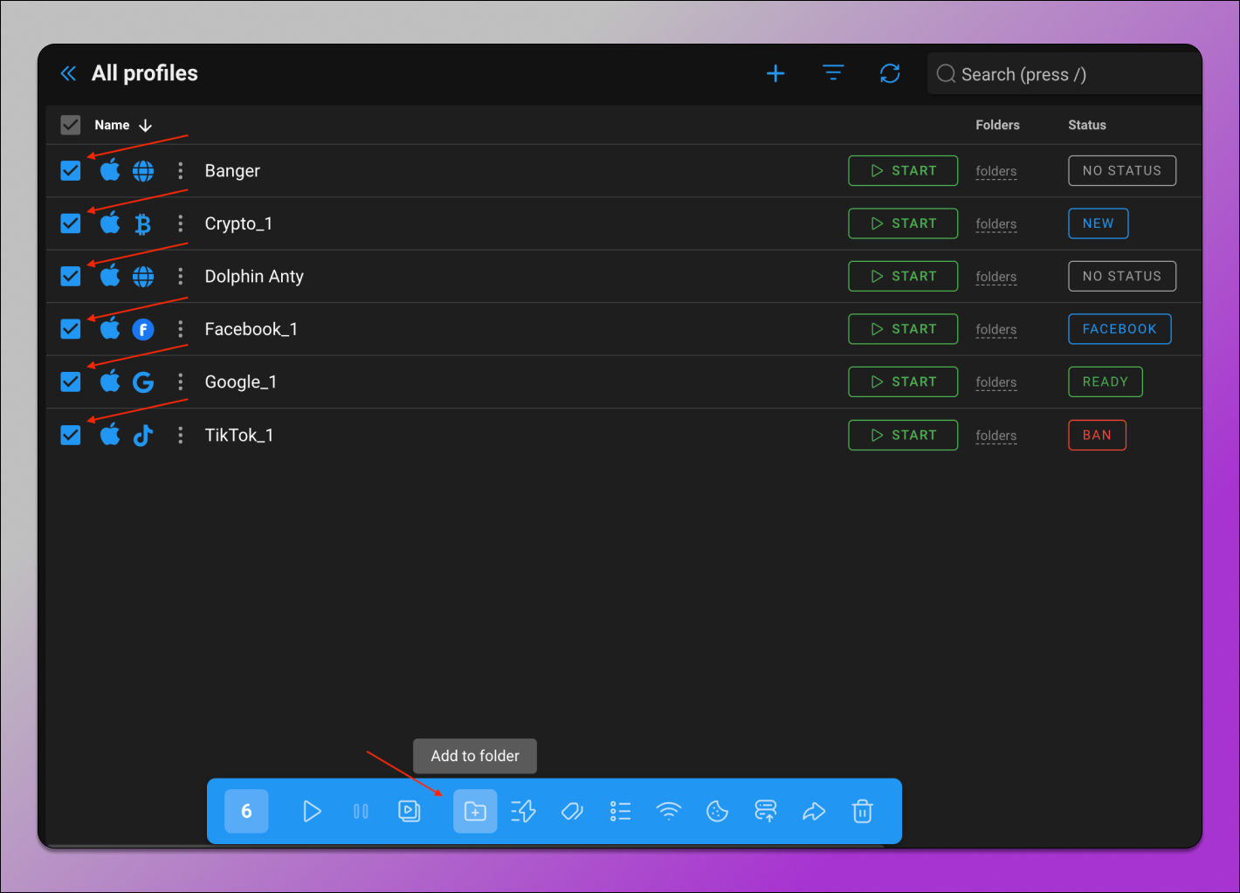Click NO STATUS badge on Dolphin Anty
Screen dimensions: 1240x893
[x=1122, y=276]
